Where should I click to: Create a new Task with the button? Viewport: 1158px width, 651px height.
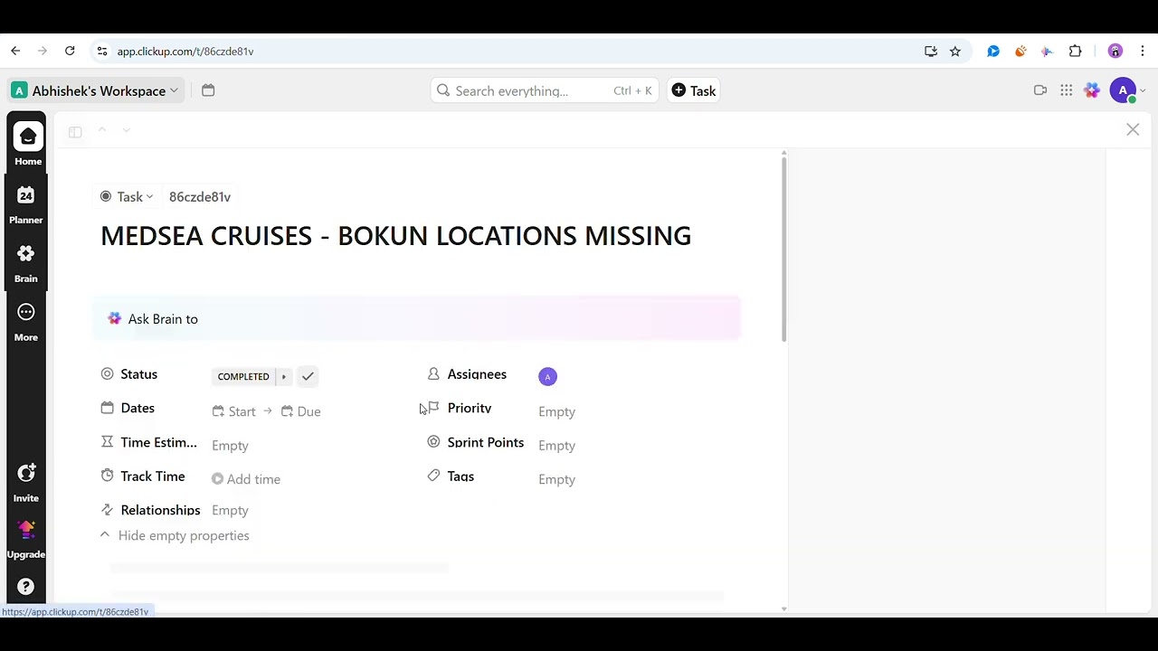point(694,90)
